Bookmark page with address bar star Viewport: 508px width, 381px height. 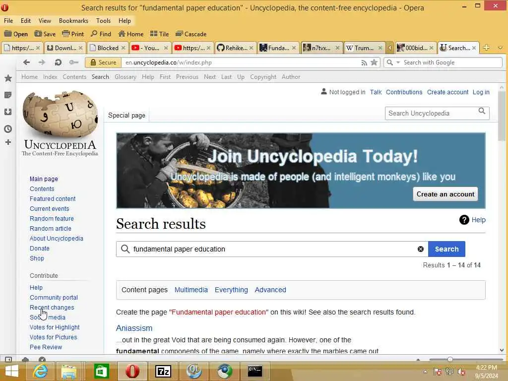click(374, 63)
